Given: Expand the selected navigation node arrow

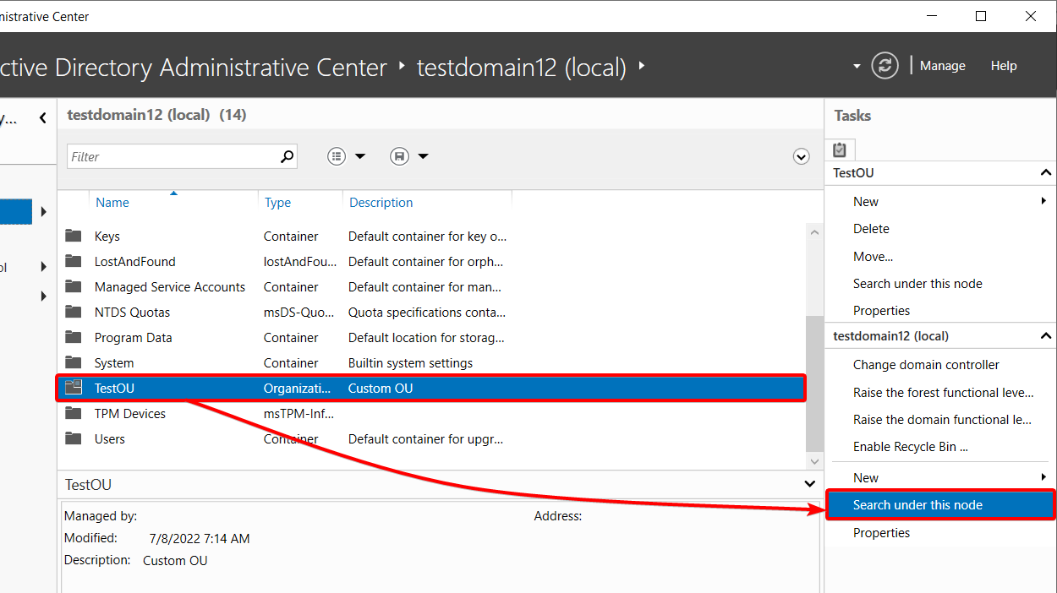Looking at the screenshot, I should (x=43, y=211).
